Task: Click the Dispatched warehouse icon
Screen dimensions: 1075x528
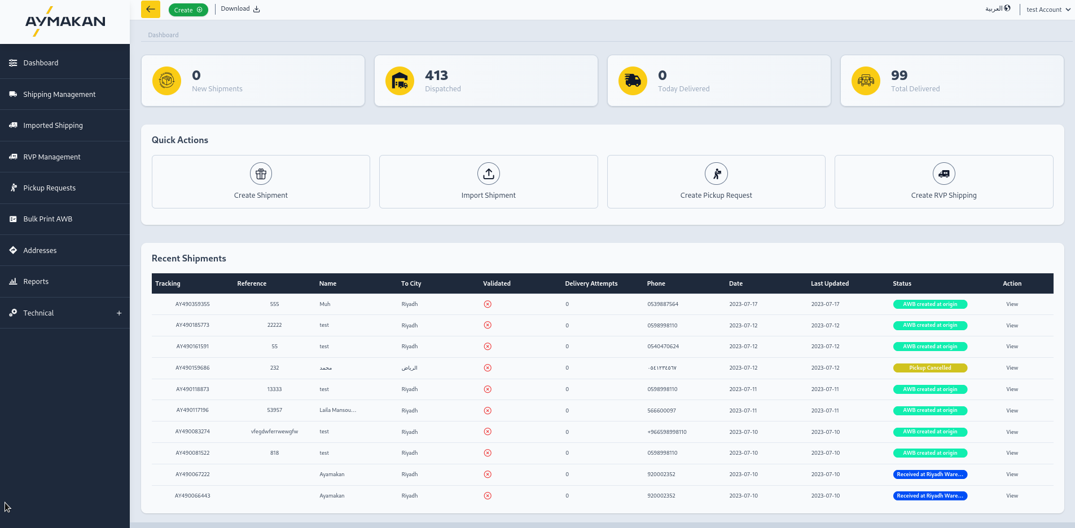Action: pyautogui.click(x=400, y=81)
